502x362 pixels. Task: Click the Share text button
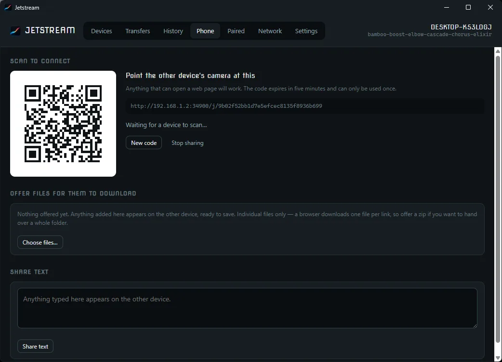click(35, 346)
